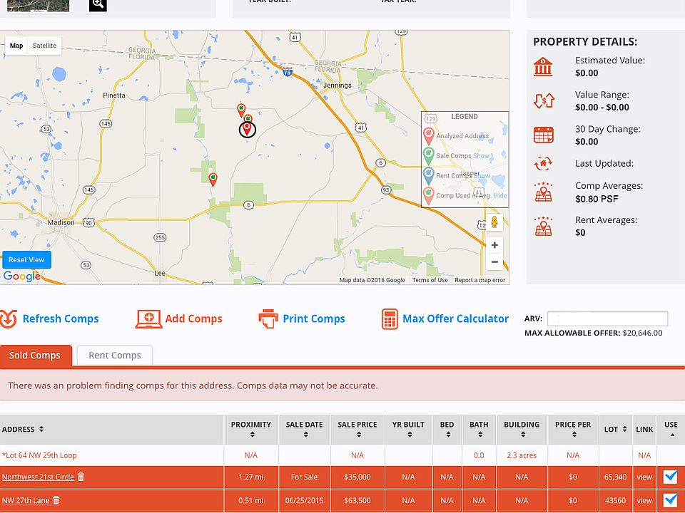Select the lower comp pin near Route 6
This screenshot has width=685, height=513.
point(213,180)
